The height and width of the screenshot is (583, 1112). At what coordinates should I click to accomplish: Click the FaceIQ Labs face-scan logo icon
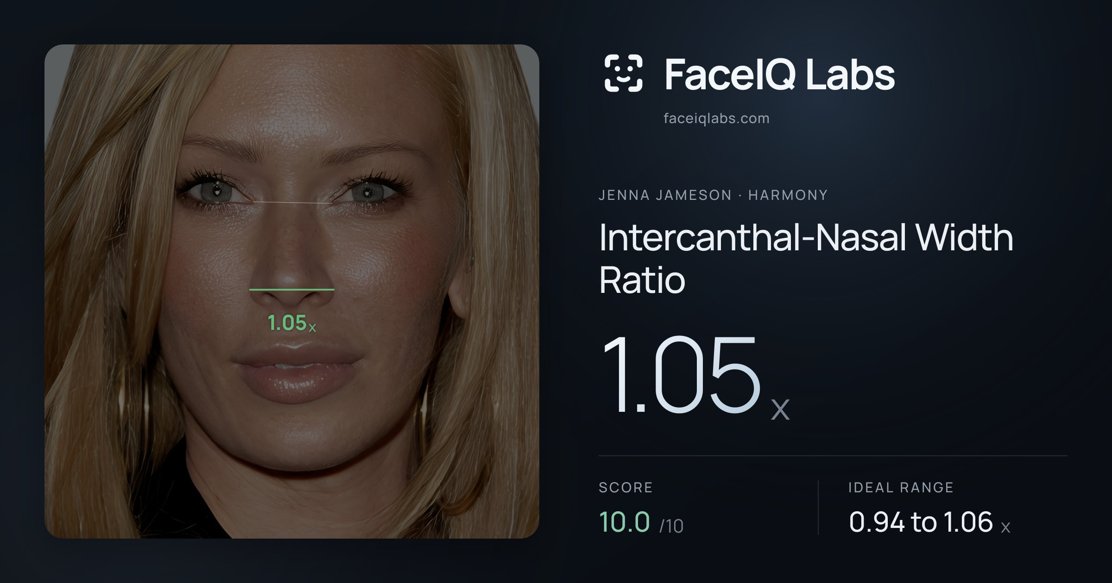(623, 73)
